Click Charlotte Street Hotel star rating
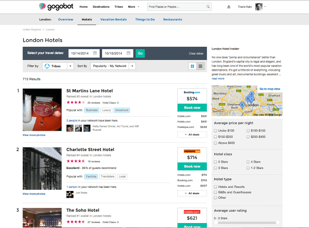The height and width of the screenshot is (228, 309). (x=76, y=161)
